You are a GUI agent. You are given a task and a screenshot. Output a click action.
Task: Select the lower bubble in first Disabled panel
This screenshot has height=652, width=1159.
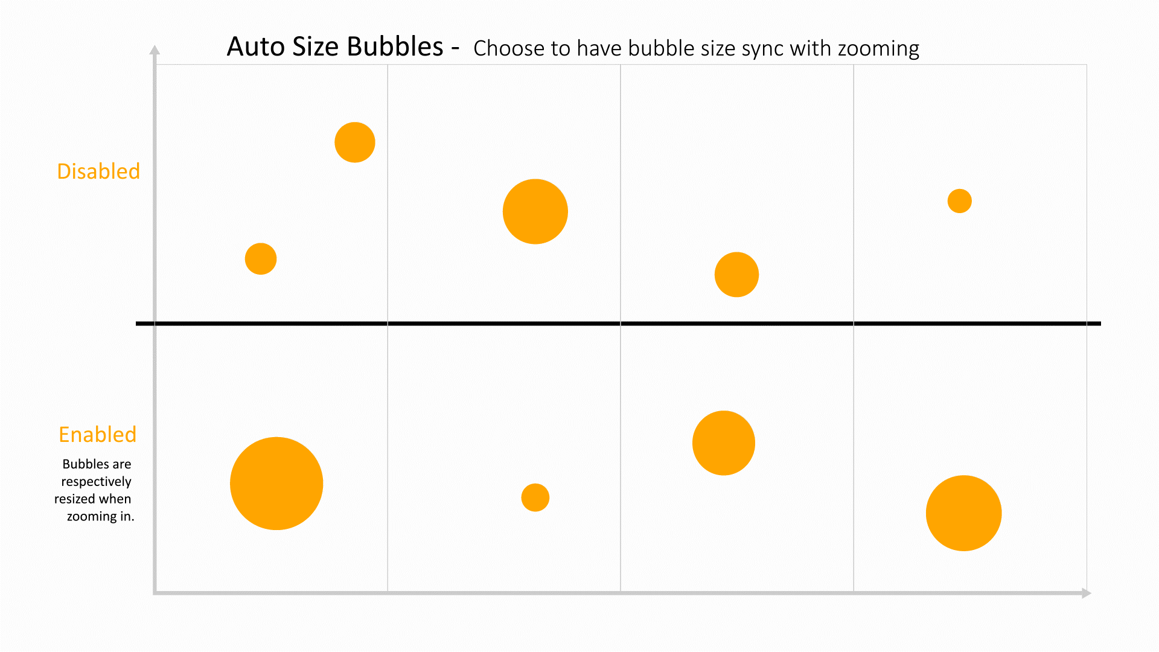coord(261,259)
